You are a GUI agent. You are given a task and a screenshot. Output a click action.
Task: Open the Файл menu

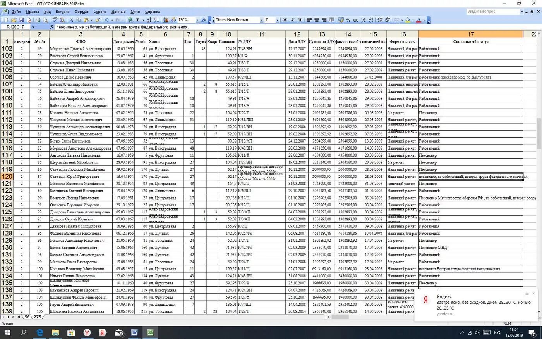coord(16,12)
